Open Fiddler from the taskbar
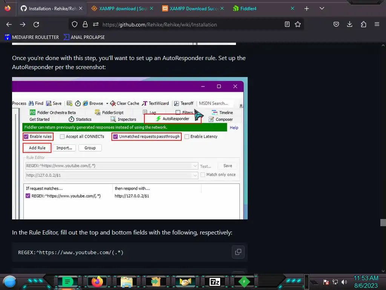 pos(244,281)
